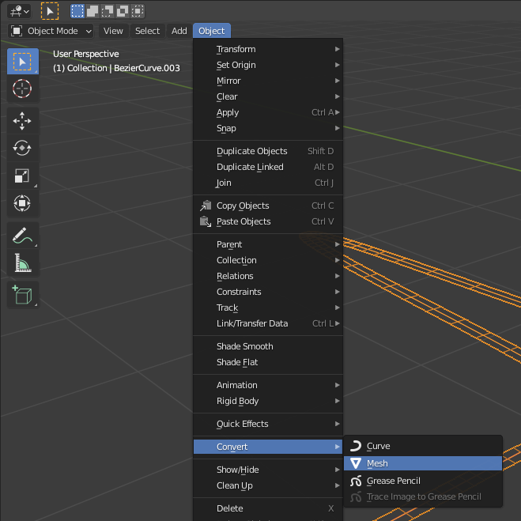Convert selected object to Mesh
The image size is (521, 521).
423,463
